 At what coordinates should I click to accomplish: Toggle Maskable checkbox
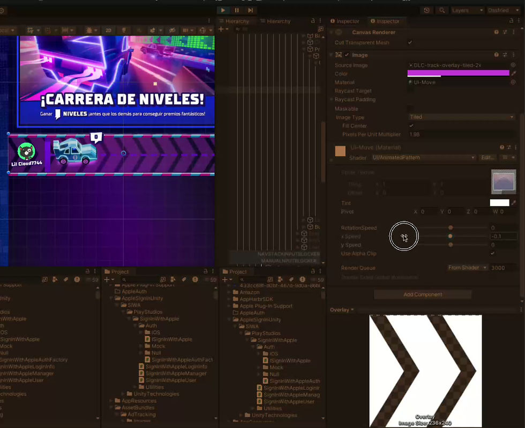[410, 108]
